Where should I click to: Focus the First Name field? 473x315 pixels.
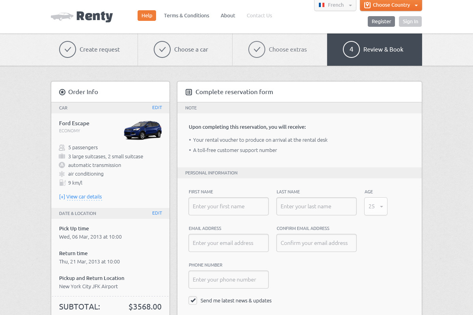pyautogui.click(x=229, y=206)
